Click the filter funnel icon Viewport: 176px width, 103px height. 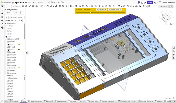click(6, 17)
